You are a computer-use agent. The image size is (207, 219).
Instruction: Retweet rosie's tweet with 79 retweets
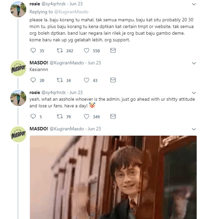pos(60,117)
